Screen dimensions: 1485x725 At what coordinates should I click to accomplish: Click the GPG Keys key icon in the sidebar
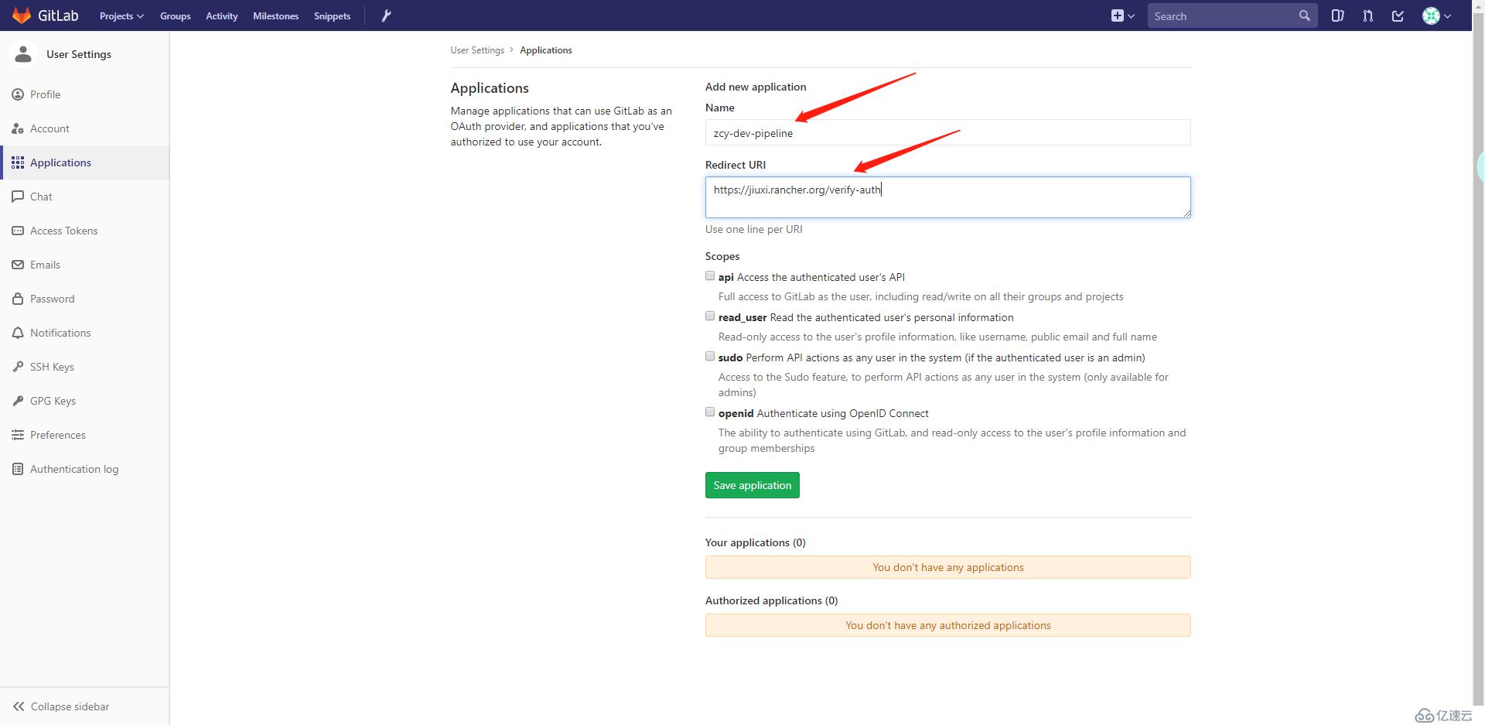pyautogui.click(x=18, y=401)
